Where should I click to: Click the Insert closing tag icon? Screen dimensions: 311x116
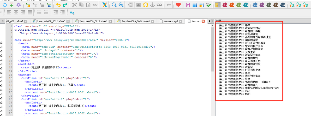coord(95,5)
